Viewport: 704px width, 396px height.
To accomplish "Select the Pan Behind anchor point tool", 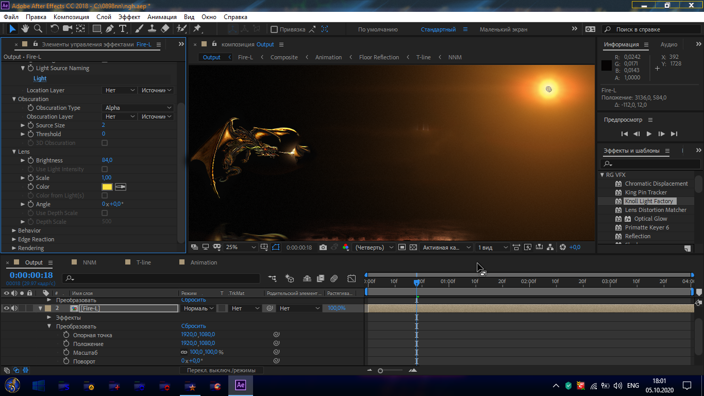I will click(x=81, y=29).
